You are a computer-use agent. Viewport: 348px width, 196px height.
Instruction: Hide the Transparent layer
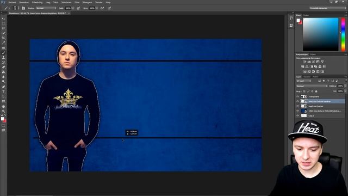tap(297, 96)
